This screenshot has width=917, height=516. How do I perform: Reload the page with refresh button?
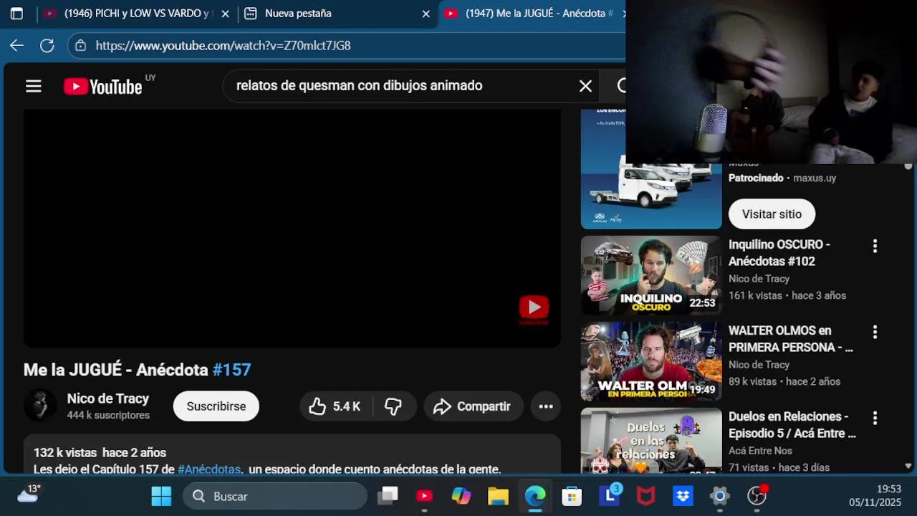click(x=47, y=45)
